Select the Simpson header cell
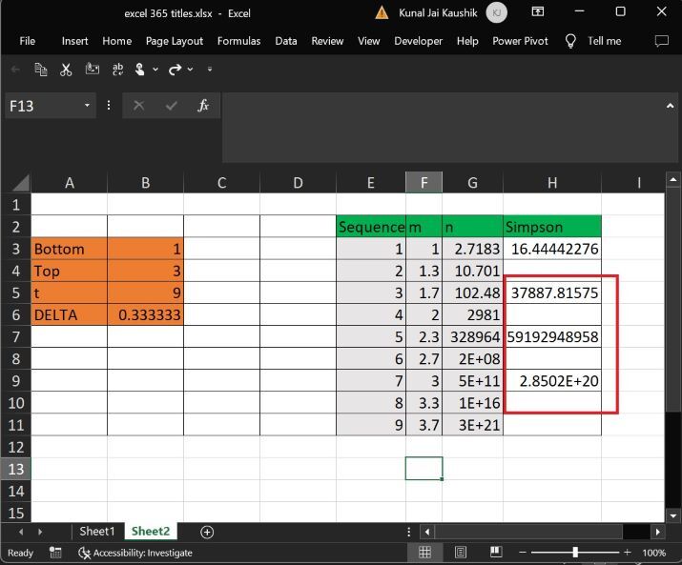 coord(552,227)
